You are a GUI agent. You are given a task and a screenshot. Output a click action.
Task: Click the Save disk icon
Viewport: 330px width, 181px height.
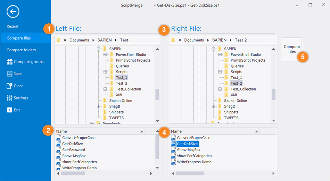coord(9,74)
